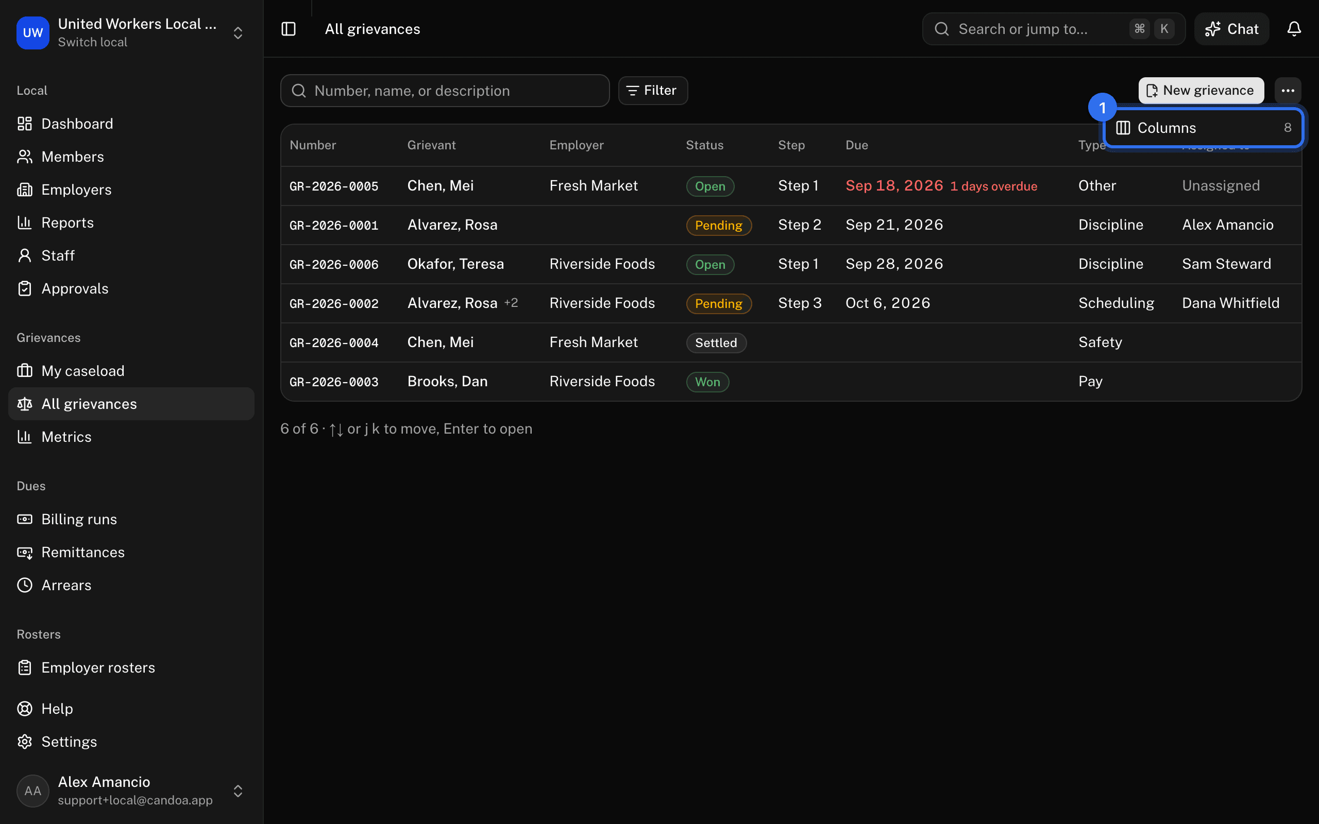Open the Filter options

point(652,91)
